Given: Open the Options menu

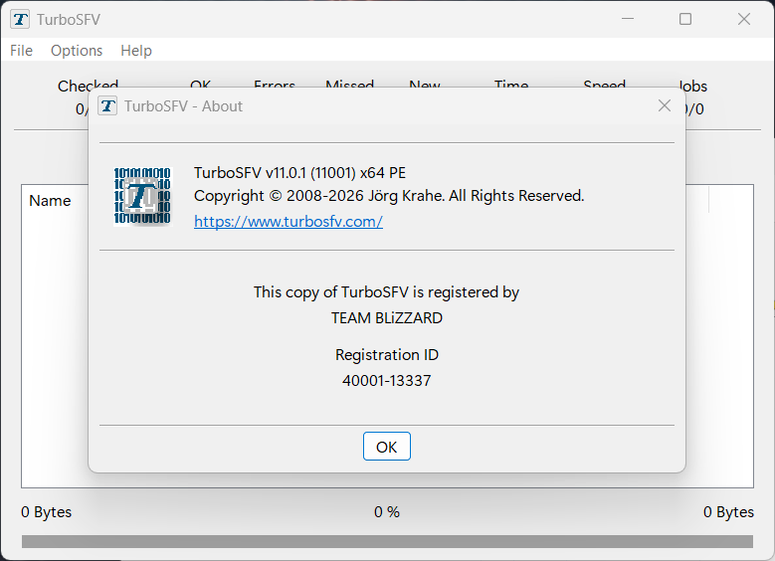Looking at the screenshot, I should click(77, 51).
